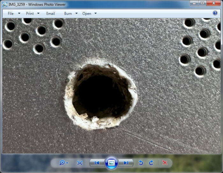The width and height of the screenshot is (223, 173).
Task: Click the fit to window icon
Action: [80, 163]
